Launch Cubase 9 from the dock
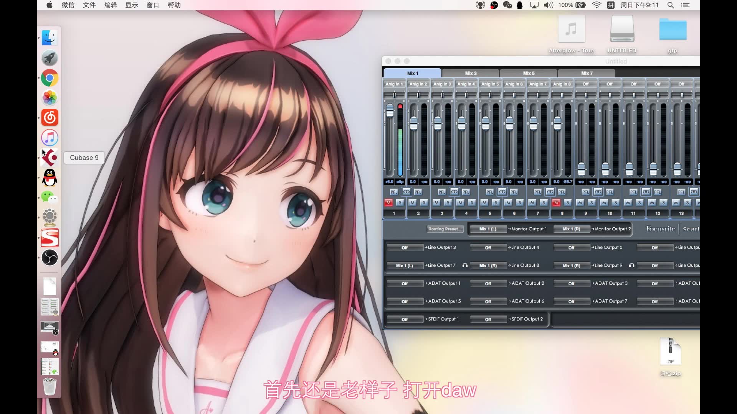This screenshot has width=737, height=414. tap(50, 158)
